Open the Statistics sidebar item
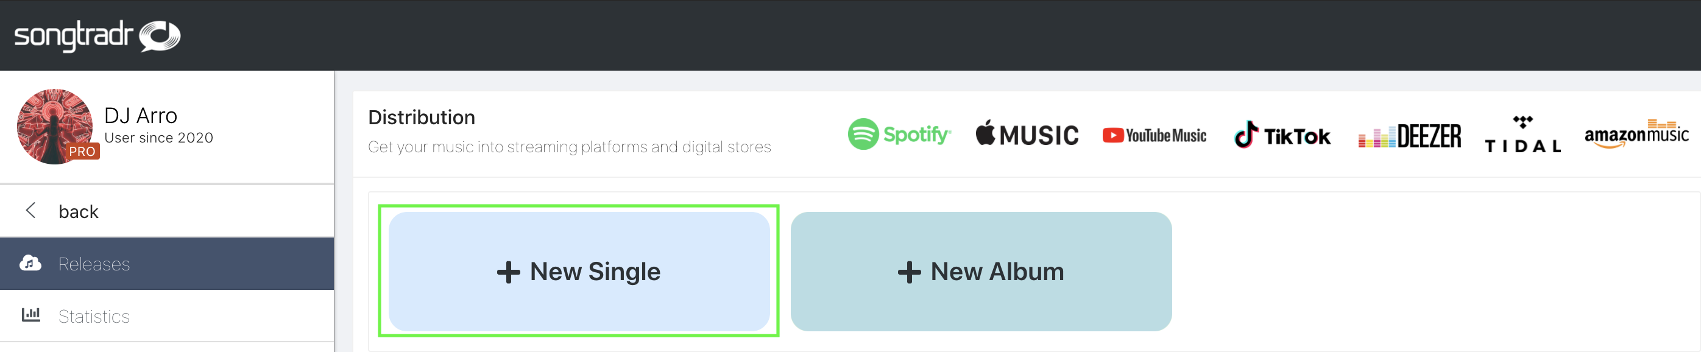1701x352 pixels. [167, 315]
